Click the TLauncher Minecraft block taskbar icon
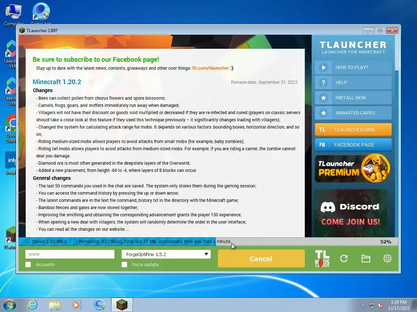 coord(122,305)
